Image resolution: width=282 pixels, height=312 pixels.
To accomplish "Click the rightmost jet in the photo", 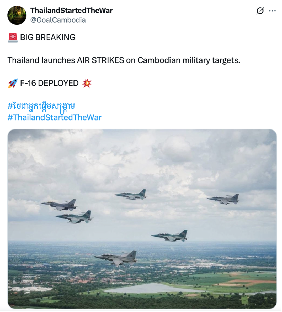I will pos(224,199).
